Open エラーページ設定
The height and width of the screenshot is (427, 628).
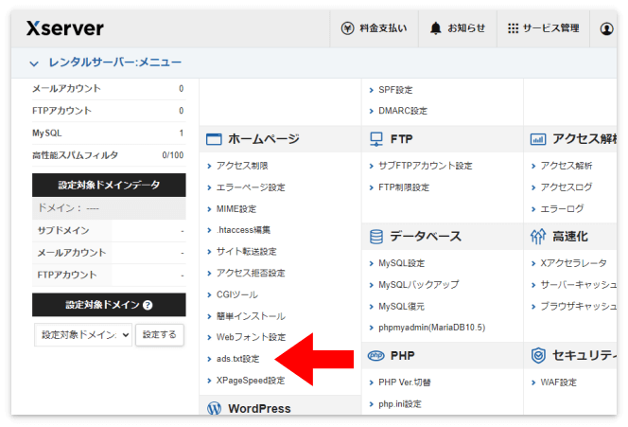251,187
